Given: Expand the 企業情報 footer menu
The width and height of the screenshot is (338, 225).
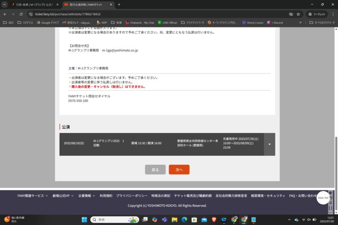Looking at the screenshot, I should 87,196.
